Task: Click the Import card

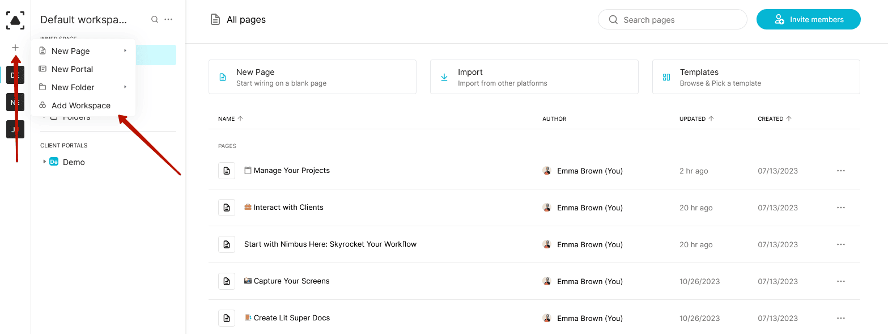Action: tap(534, 77)
